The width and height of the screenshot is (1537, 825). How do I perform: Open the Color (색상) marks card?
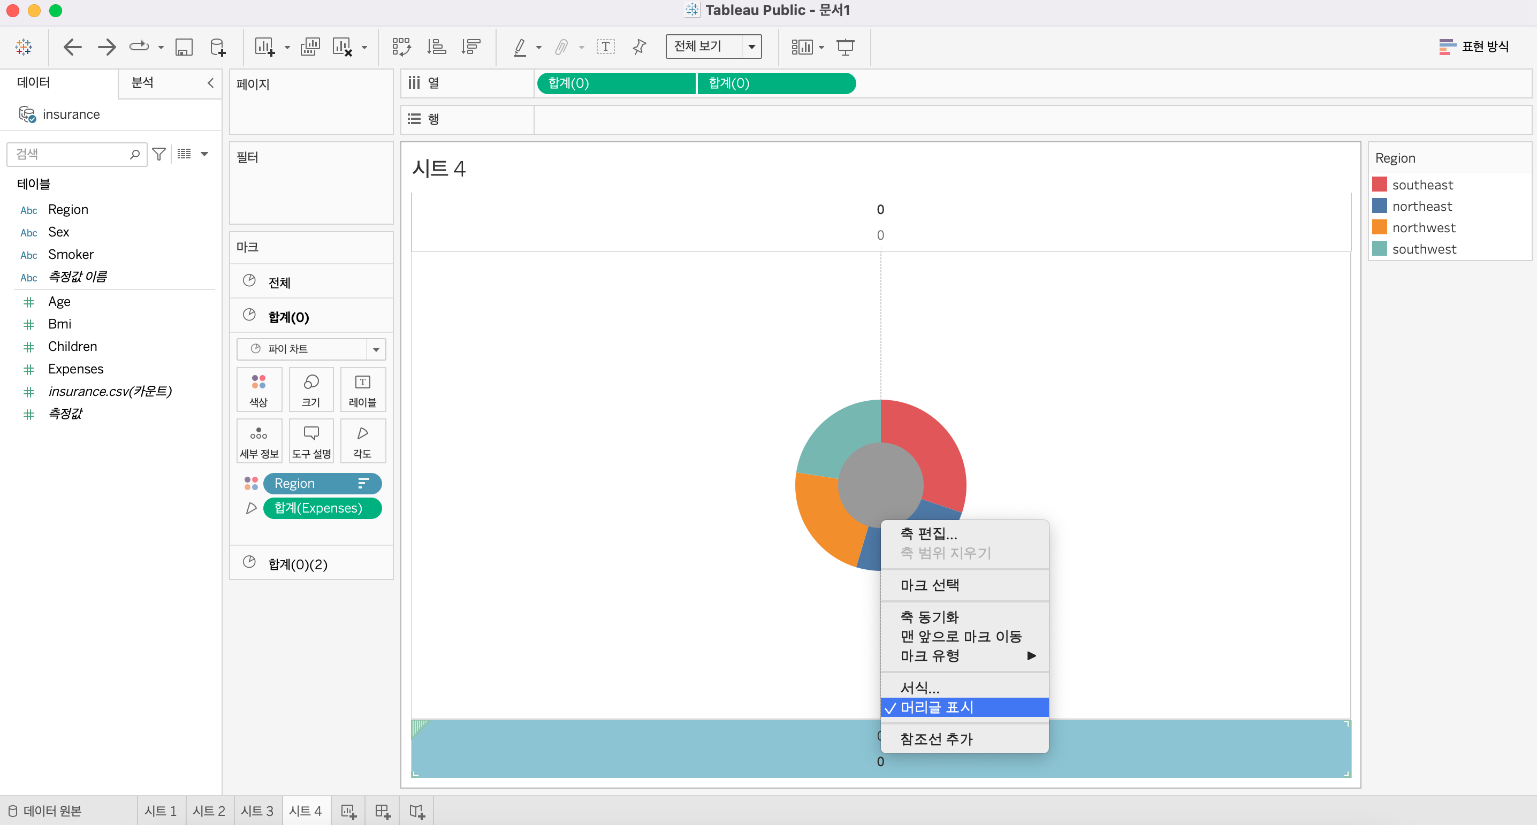[258, 389]
